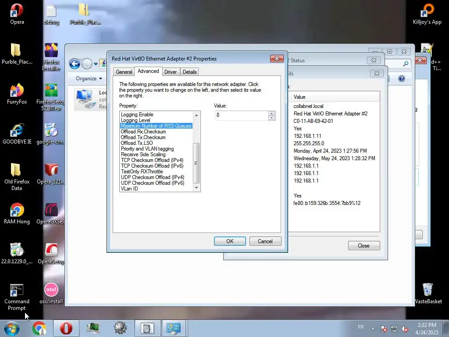Expand the recent pages dropdown arrow
The width and height of the screenshot is (449, 337).
click(x=96, y=64)
